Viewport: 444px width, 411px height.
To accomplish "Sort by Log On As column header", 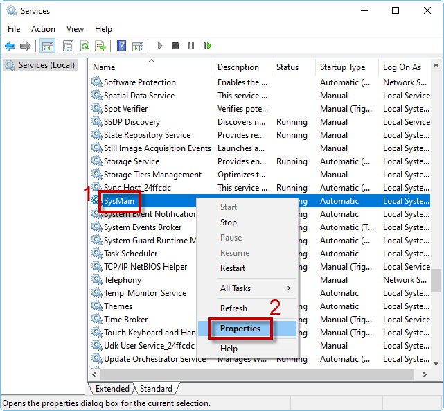I will [405, 67].
